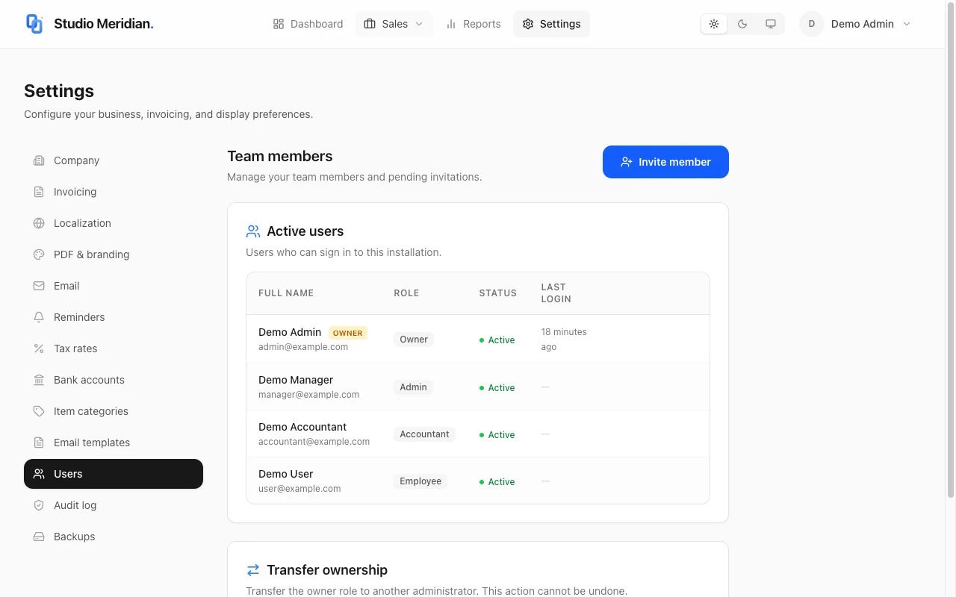
Task: Open the Bank accounts section
Action: tap(114, 380)
